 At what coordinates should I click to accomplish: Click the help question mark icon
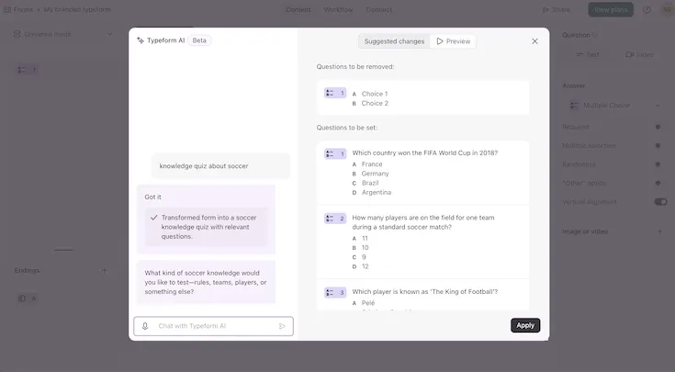pos(647,9)
